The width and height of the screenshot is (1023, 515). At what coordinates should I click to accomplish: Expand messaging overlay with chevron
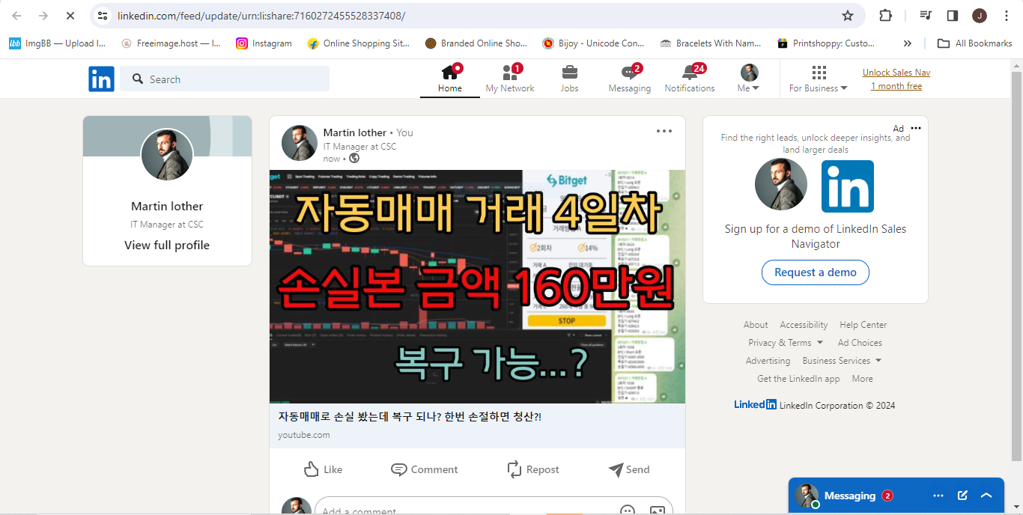[x=986, y=496]
